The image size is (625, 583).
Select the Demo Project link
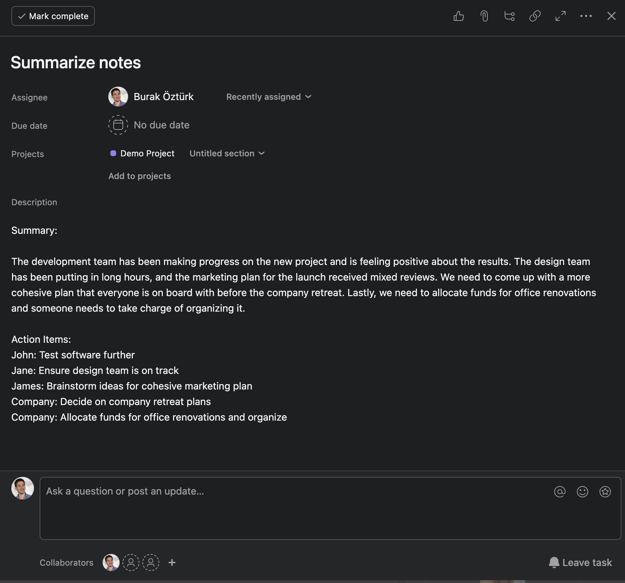[x=147, y=154]
